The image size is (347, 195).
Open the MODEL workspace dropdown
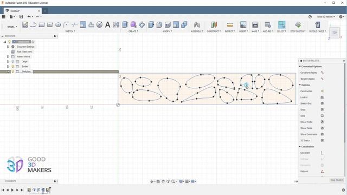pyautogui.click(x=12, y=27)
